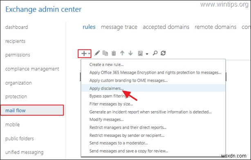The width and height of the screenshot is (251, 160).
Task: Select mail flow in sidebar
Action: click(32, 110)
